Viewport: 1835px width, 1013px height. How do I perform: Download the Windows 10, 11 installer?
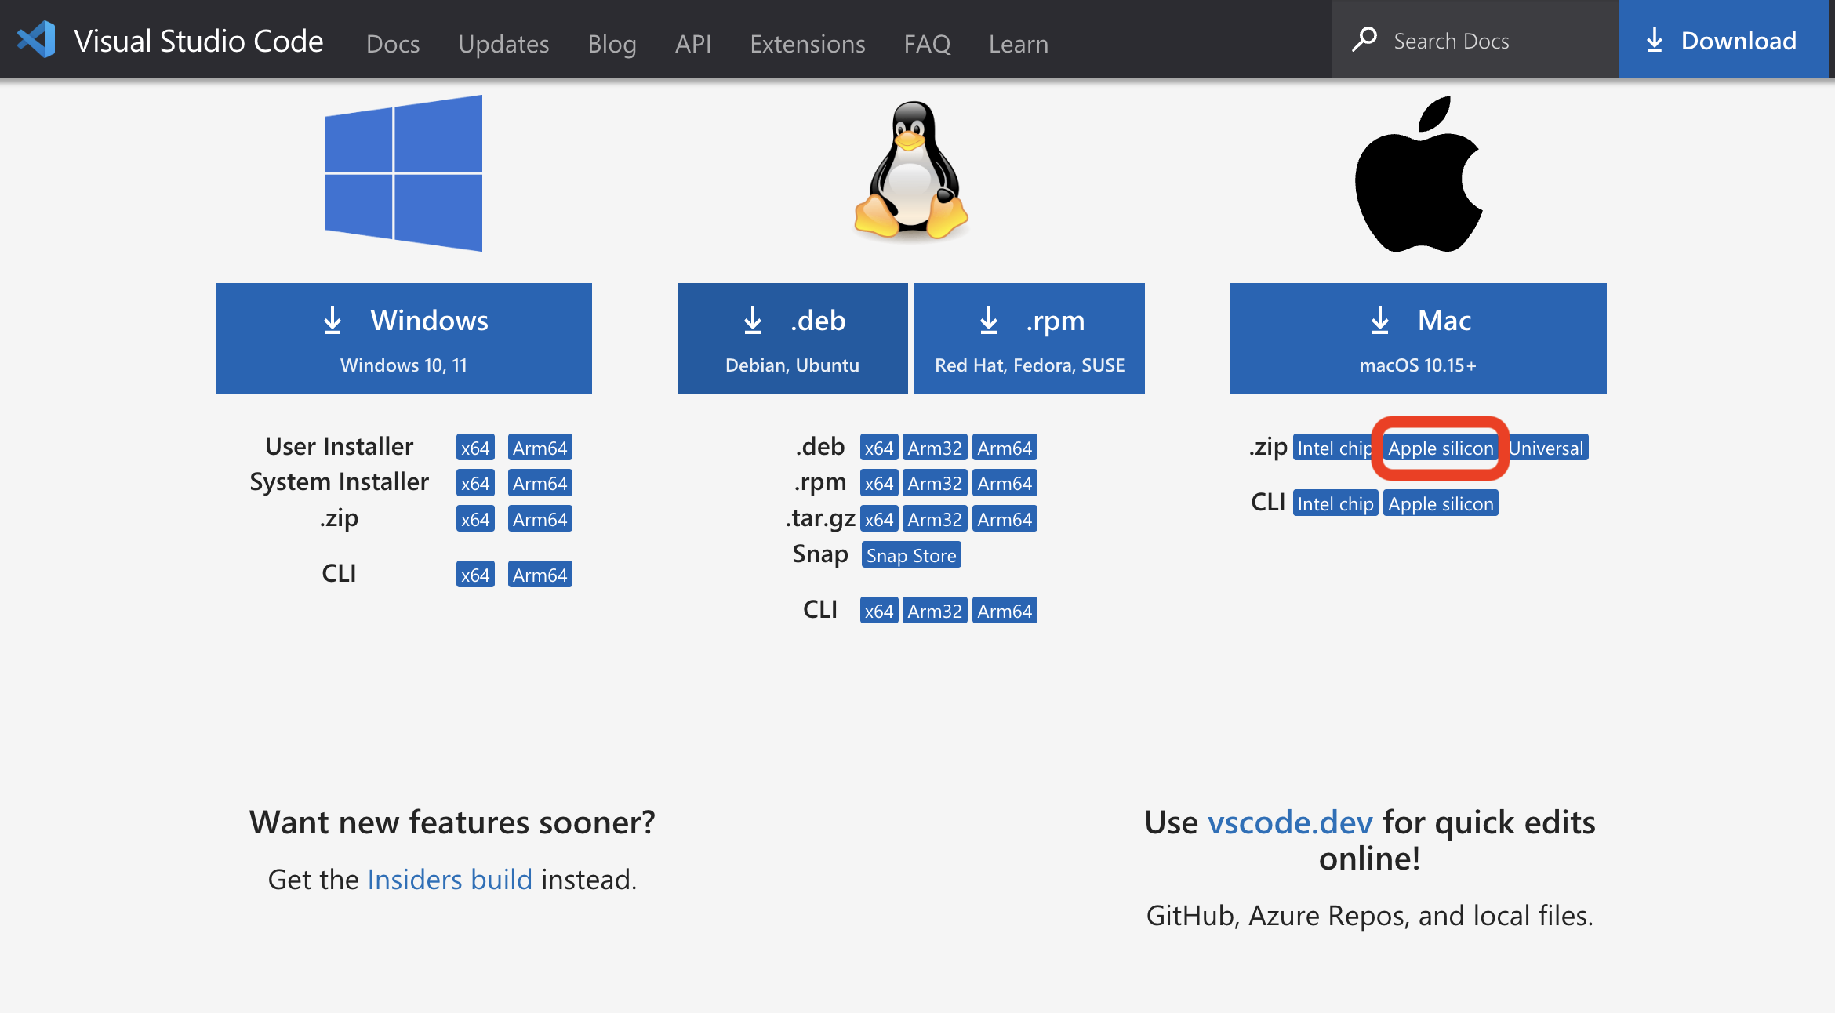click(x=403, y=338)
